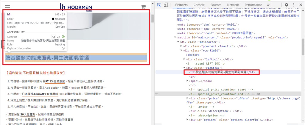Click the shopping cart icon
This screenshot has height=125, width=305.
point(144,7)
